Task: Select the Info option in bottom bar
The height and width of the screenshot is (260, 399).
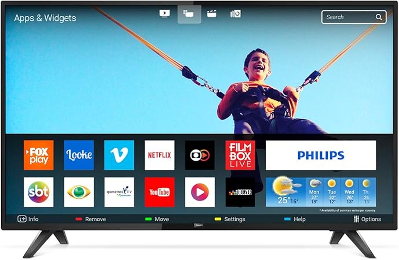Action: point(28,219)
